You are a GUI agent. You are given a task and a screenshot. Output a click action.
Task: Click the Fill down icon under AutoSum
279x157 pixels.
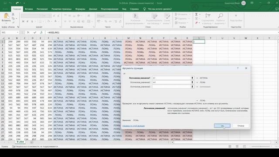pyautogui.click(x=197, y=18)
